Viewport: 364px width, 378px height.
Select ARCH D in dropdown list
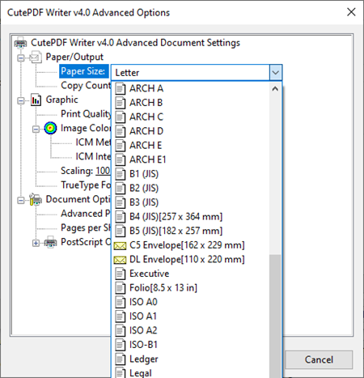coord(190,131)
